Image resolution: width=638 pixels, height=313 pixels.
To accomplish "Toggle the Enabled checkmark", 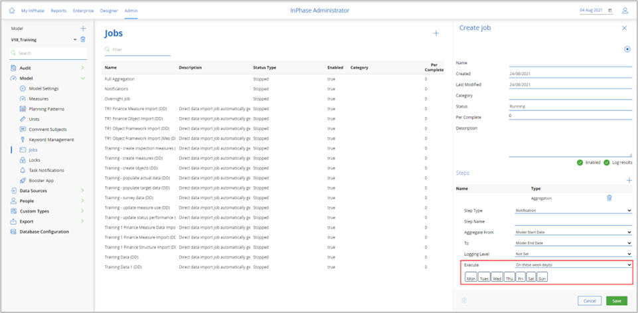I will click(x=580, y=162).
